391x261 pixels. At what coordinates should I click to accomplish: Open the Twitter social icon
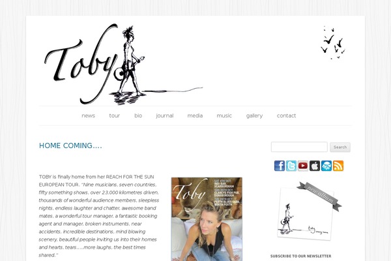tap(291, 166)
